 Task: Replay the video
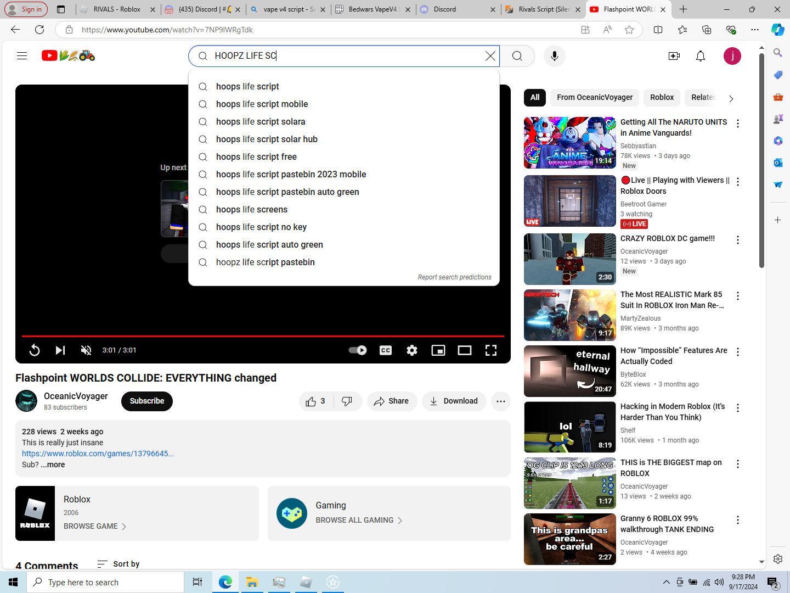pyautogui.click(x=34, y=350)
